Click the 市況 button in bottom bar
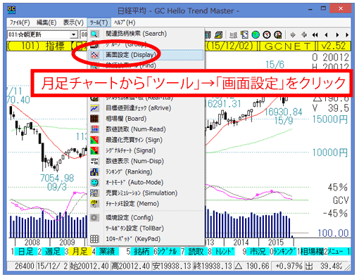Viewport: 359px width, 279px height. coord(258,252)
